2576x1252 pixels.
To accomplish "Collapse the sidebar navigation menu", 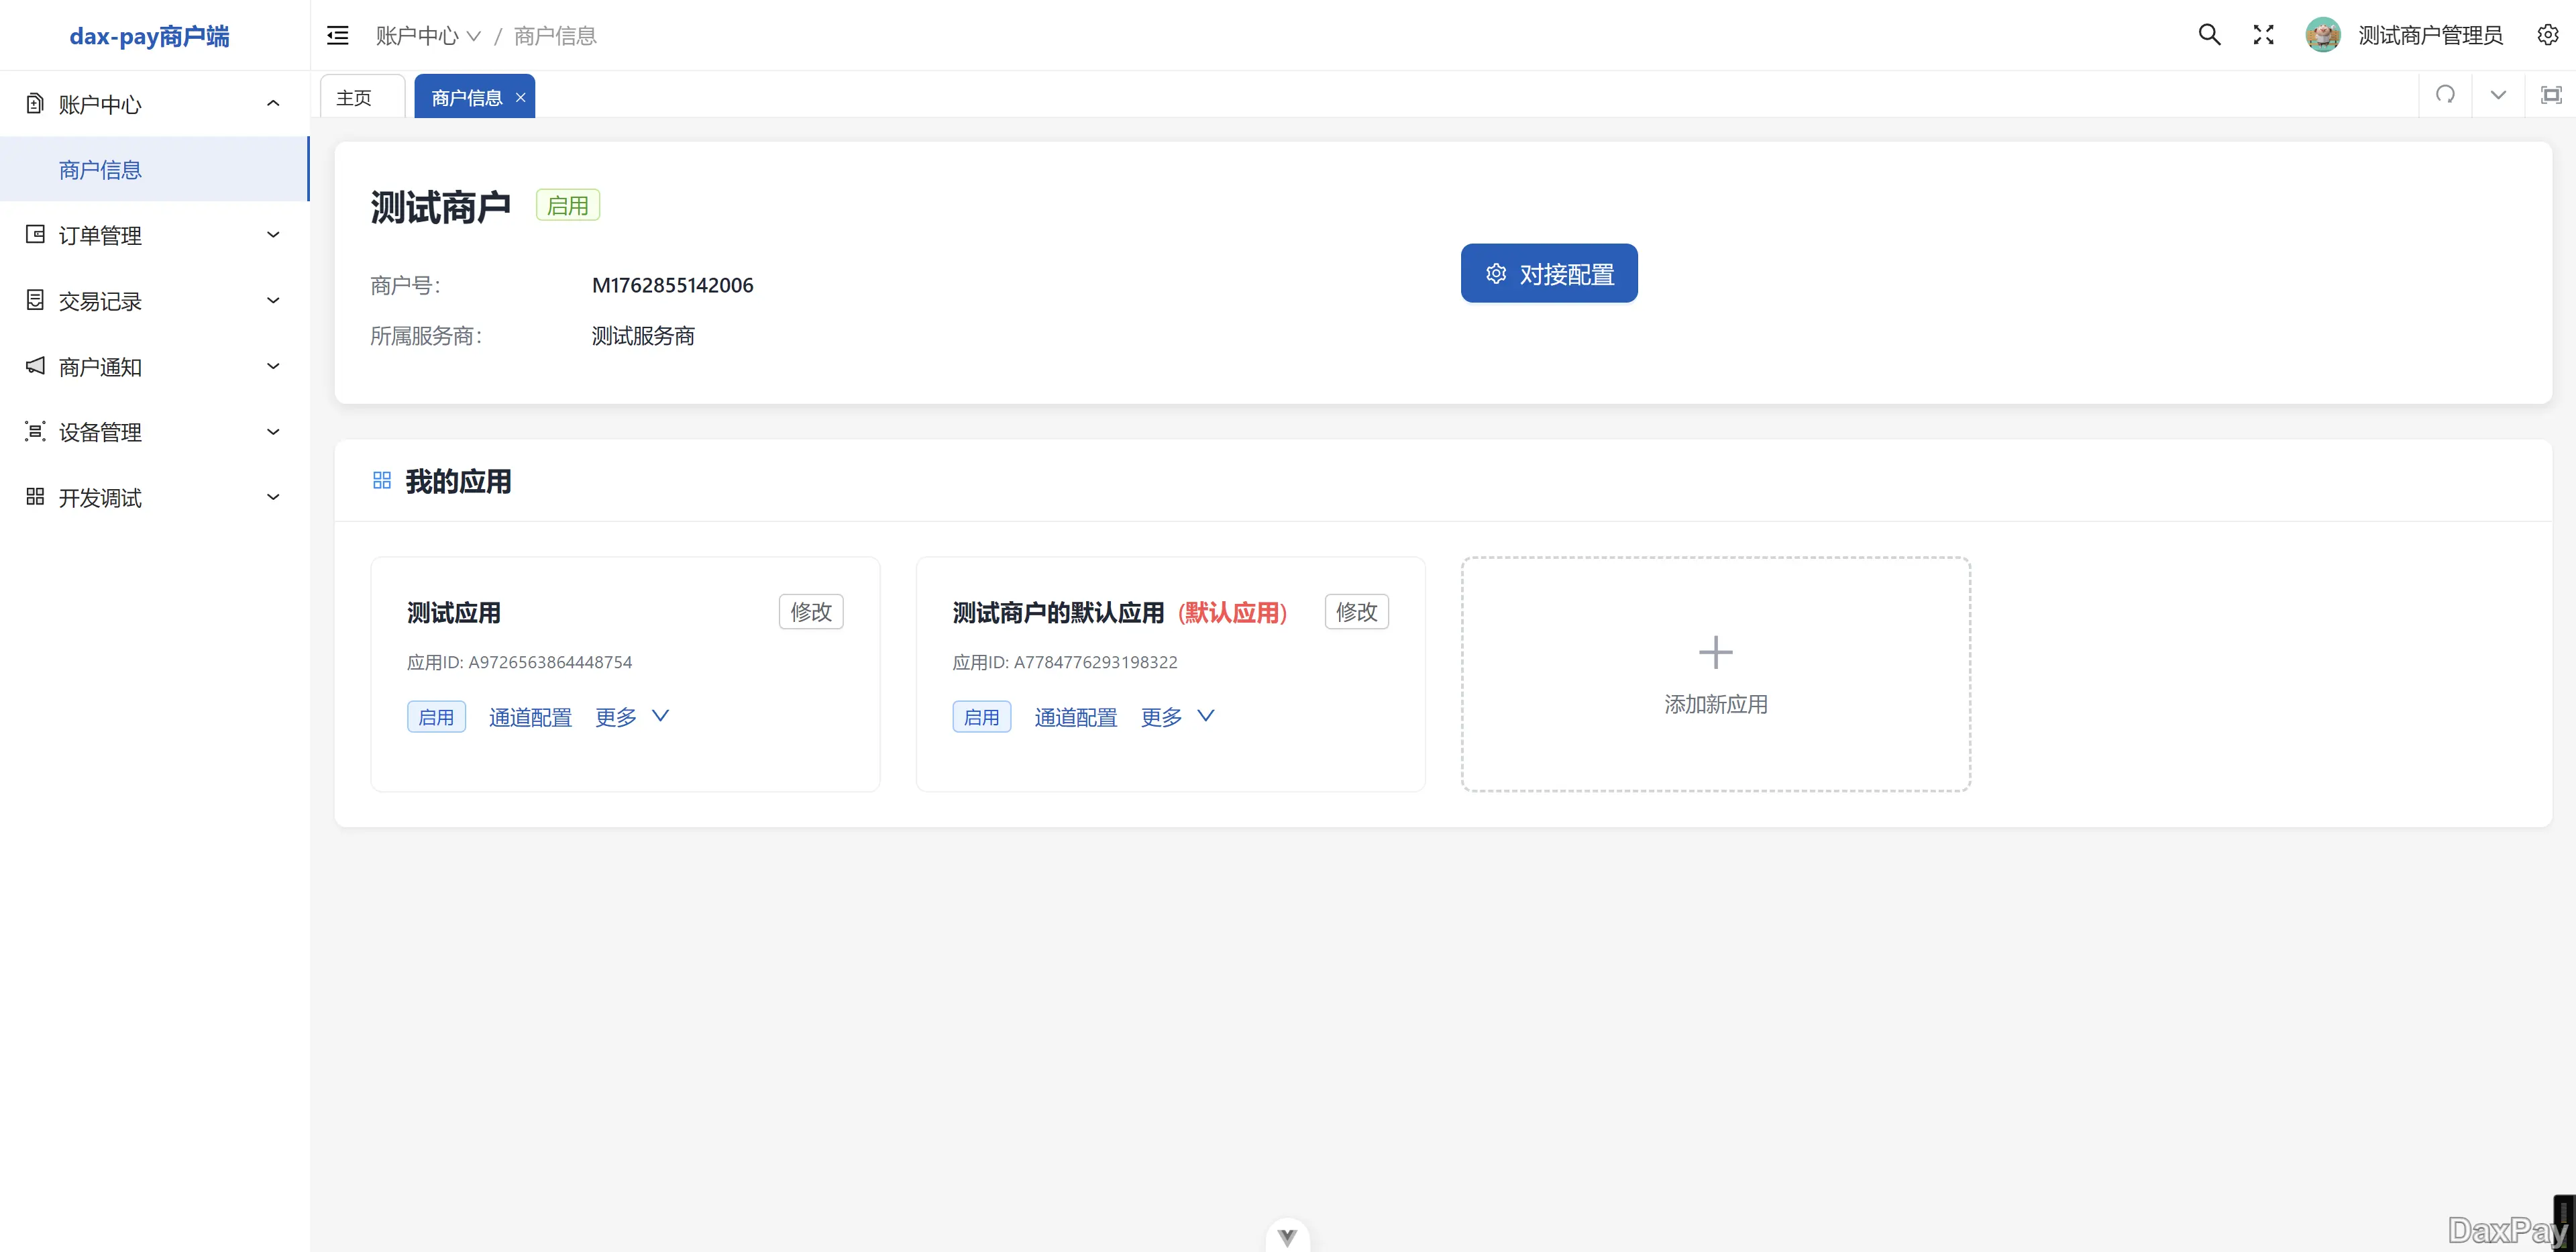I will pos(337,34).
